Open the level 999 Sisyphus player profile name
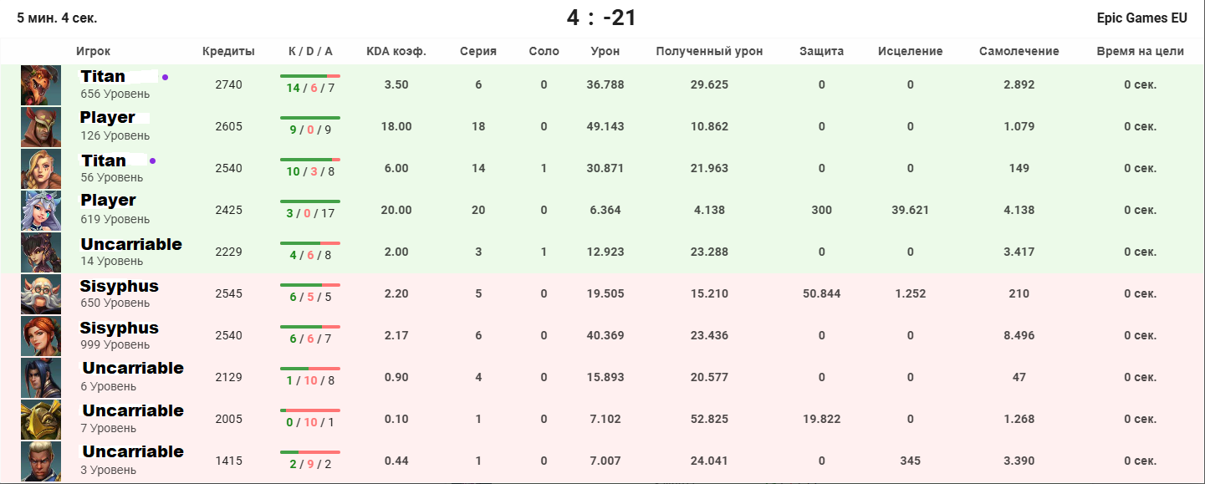The image size is (1205, 484). (120, 328)
